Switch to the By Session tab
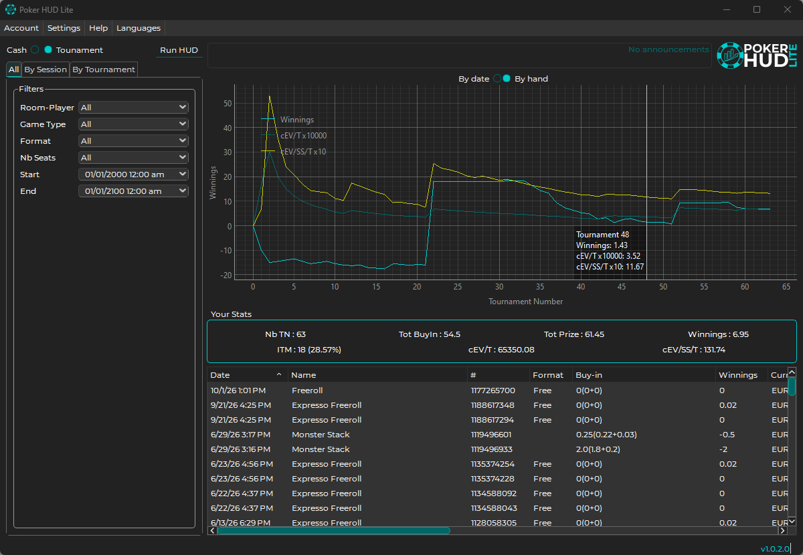 (46, 70)
